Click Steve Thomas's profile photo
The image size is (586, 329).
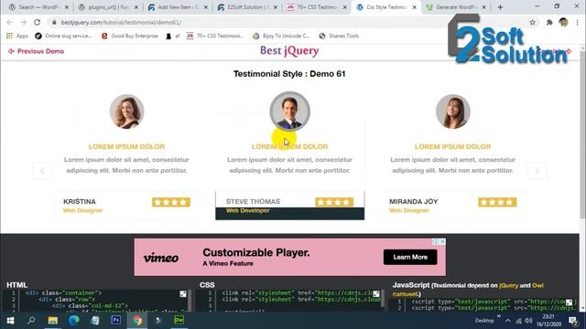[289, 111]
